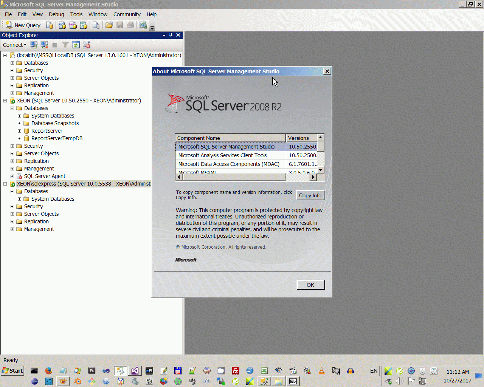The height and width of the screenshot is (387, 484).
Task: Open the Community menu
Action: 127,14
